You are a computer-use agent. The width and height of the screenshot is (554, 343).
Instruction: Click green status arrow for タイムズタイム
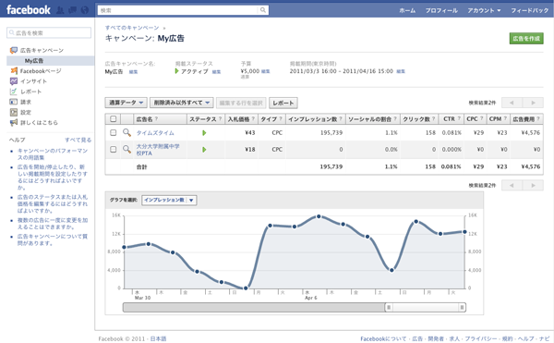pyautogui.click(x=204, y=133)
